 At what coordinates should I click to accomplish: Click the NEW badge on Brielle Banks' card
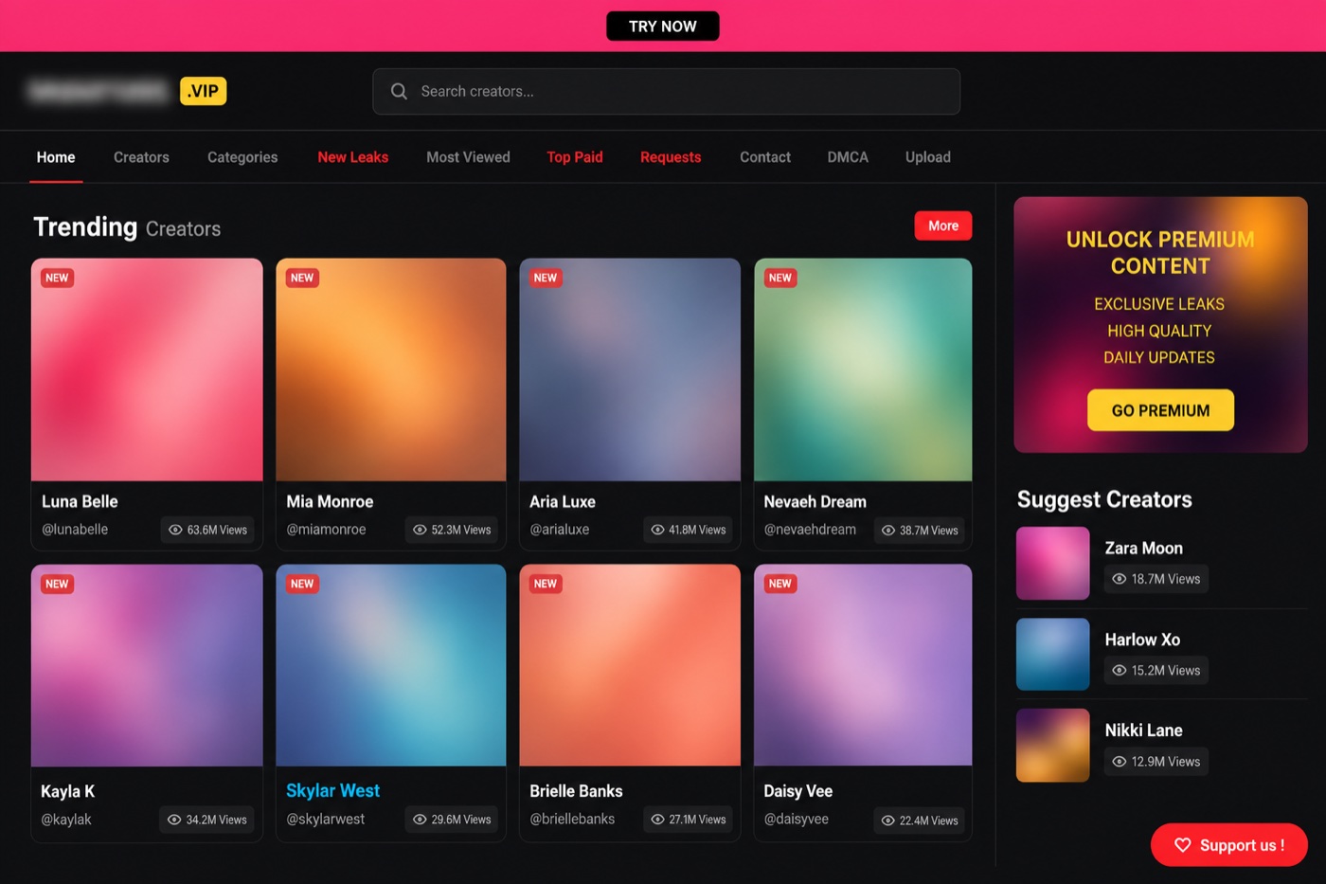[x=546, y=584]
